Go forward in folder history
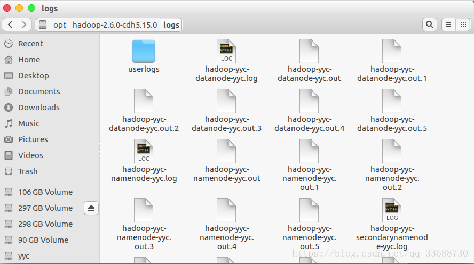This screenshot has width=474, height=264. click(24, 24)
